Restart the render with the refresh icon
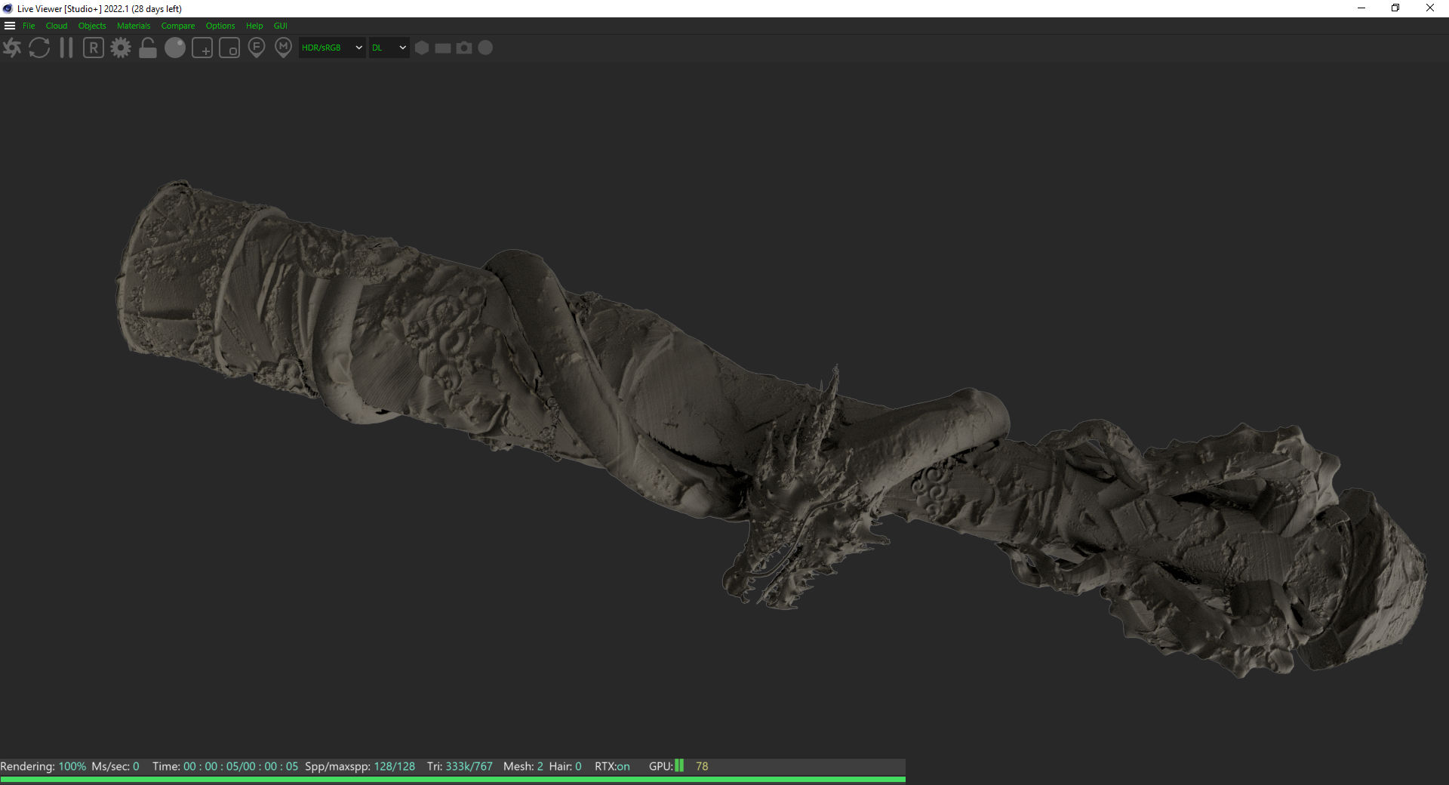1449x785 pixels. tap(39, 48)
